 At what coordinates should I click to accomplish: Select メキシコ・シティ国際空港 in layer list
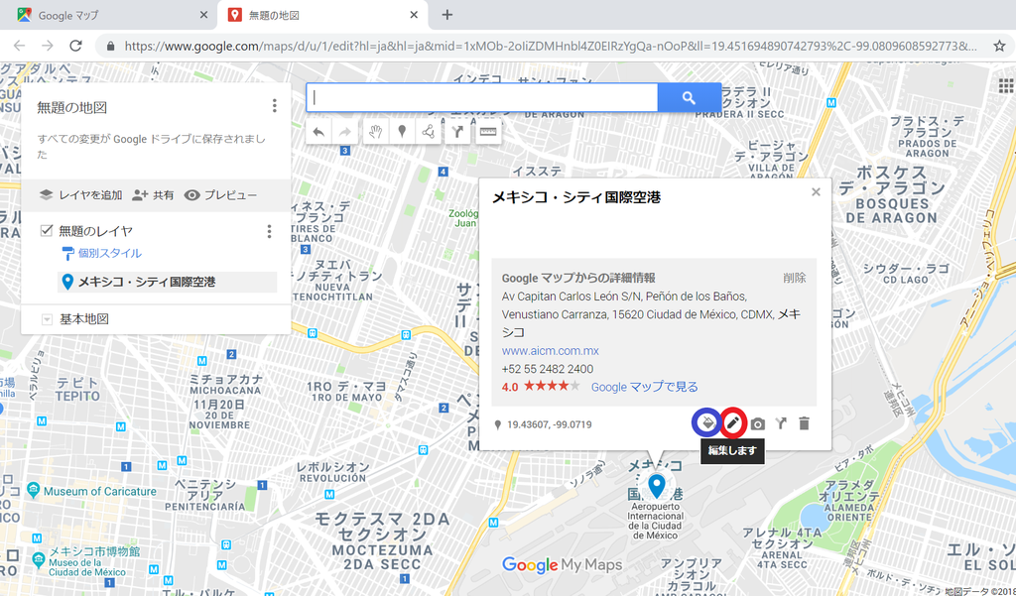pos(167,282)
